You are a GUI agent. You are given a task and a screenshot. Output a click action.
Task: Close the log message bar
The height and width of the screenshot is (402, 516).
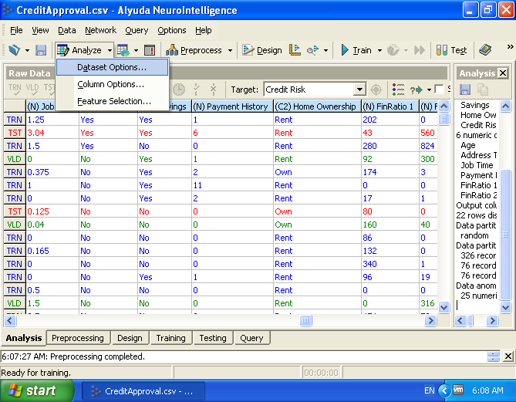[508, 356]
